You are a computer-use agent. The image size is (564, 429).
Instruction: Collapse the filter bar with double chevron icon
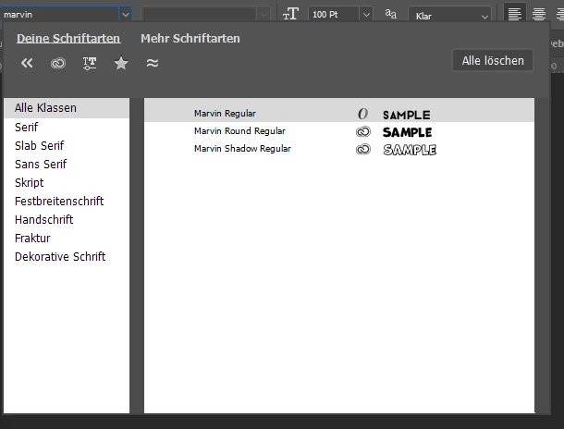pos(27,63)
